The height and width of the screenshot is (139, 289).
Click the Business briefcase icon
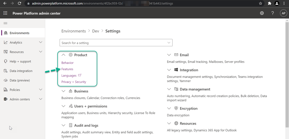coord(70,91)
